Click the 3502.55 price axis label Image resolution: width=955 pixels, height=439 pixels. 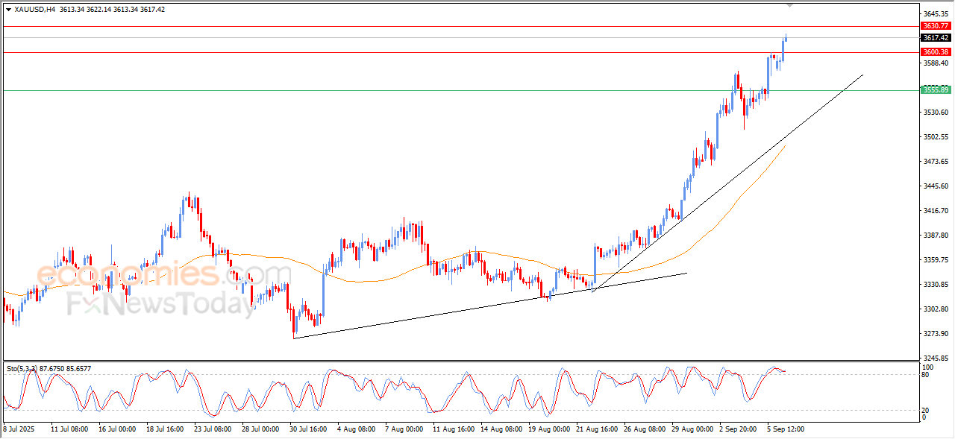click(935, 137)
